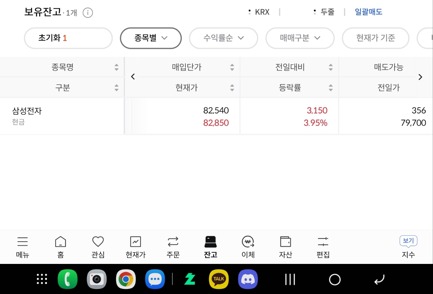Open 관심 watchlist with the heart icon
This screenshot has height=294, width=433.
[98, 247]
